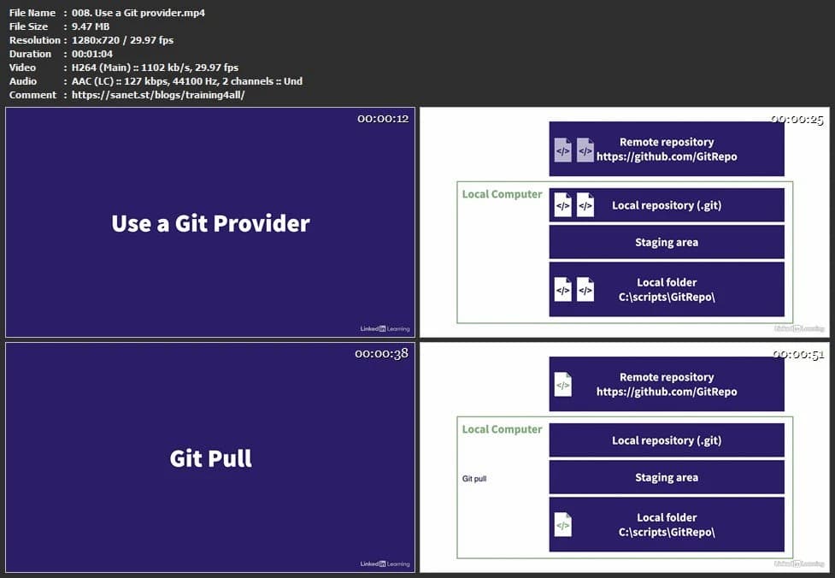Select the code icon in the lower Remote repository box
The image size is (835, 578).
pos(562,383)
